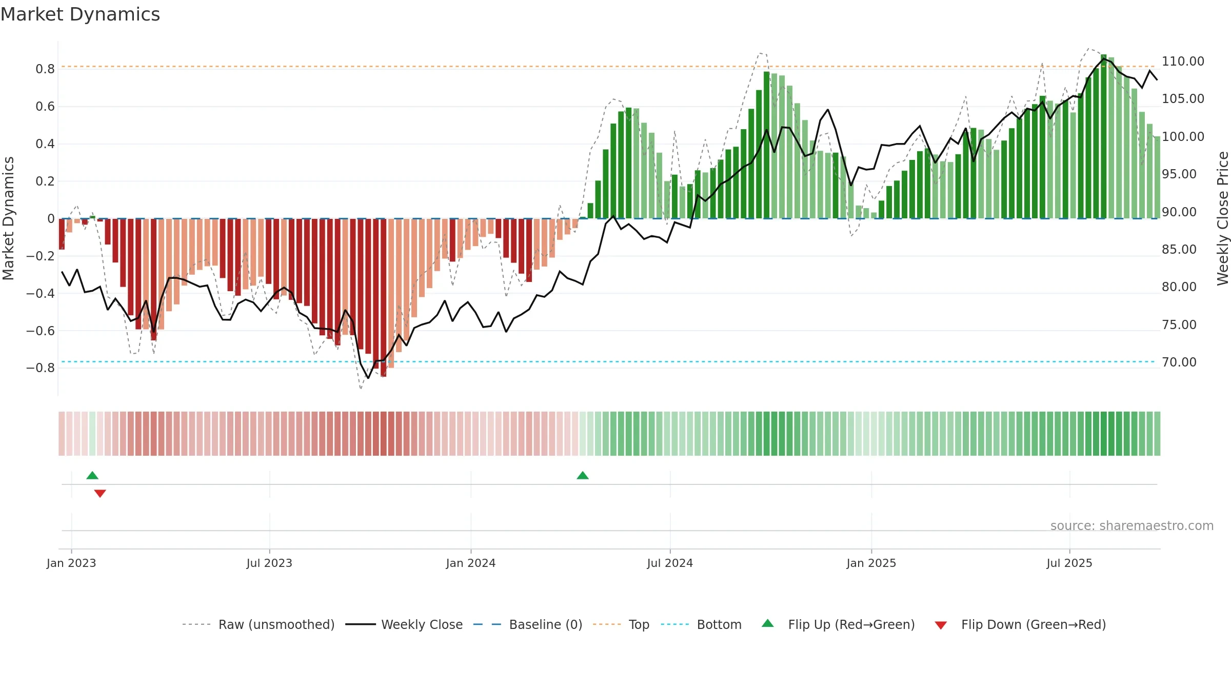Click the Jul 2023 axis label
The height and width of the screenshot is (692, 1231).
(x=269, y=563)
